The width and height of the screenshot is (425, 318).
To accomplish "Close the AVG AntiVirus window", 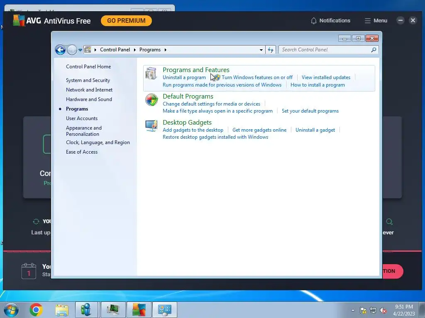I will 413,20.
